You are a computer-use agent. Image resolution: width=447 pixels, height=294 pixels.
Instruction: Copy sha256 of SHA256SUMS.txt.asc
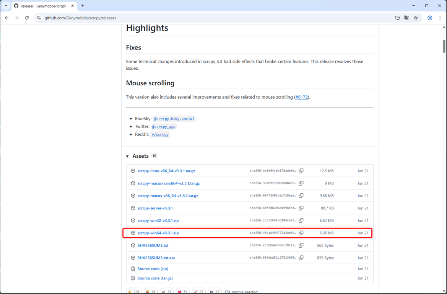[301, 258]
